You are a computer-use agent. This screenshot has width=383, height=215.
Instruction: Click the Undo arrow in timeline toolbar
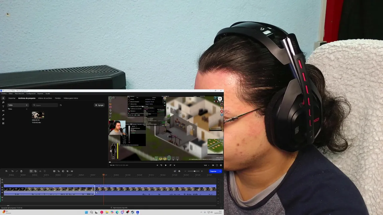point(13,171)
